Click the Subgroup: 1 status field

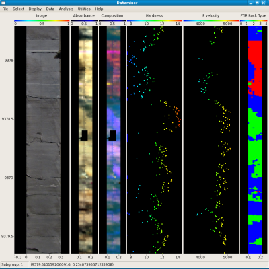tap(15, 264)
